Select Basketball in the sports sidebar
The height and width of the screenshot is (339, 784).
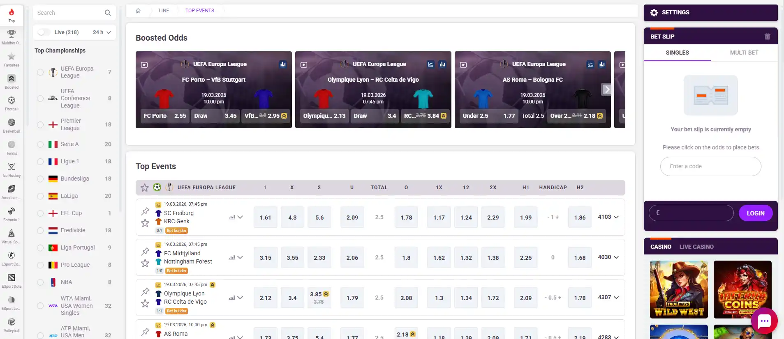(x=12, y=125)
